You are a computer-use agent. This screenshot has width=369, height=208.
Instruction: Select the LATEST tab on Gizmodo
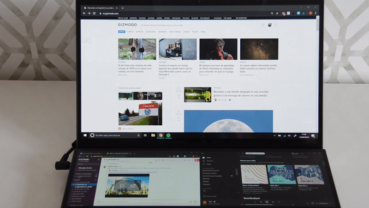point(121,32)
